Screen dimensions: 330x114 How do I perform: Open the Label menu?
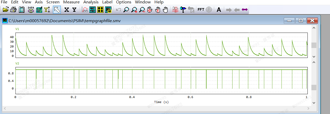107,2
